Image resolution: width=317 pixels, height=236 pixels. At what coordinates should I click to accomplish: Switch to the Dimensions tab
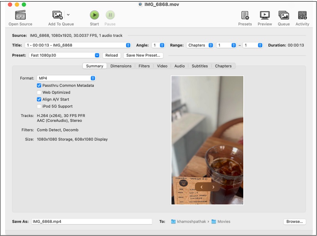tap(121, 66)
